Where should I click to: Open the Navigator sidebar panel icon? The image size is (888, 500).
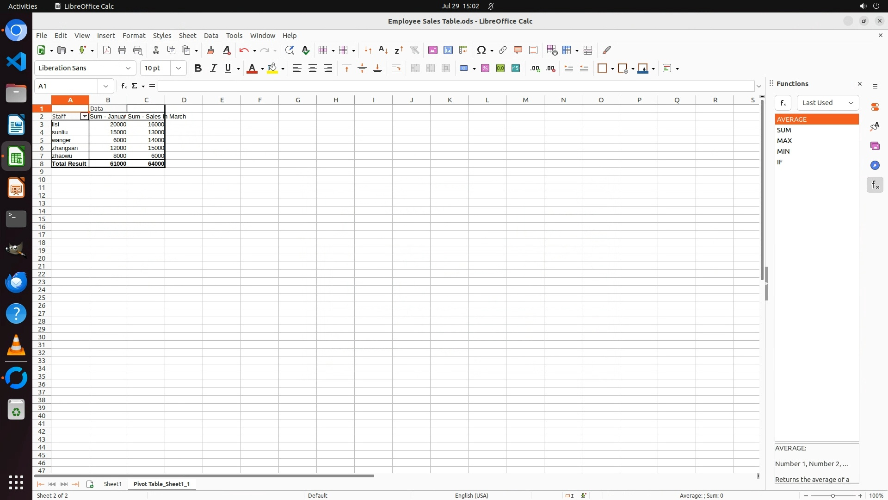pyautogui.click(x=875, y=165)
